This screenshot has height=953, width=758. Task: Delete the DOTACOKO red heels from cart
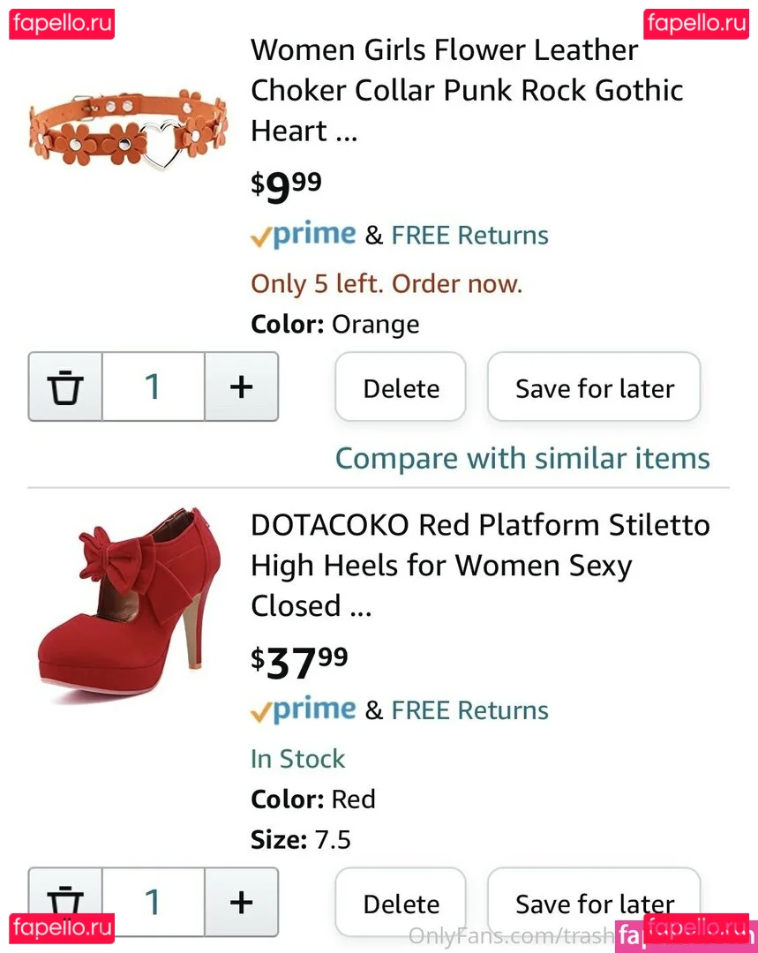tap(401, 903)
